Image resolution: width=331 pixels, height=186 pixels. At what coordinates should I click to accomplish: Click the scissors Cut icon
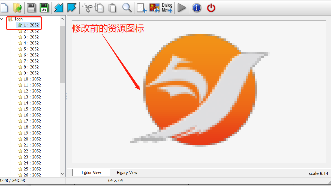pos(87,8)
